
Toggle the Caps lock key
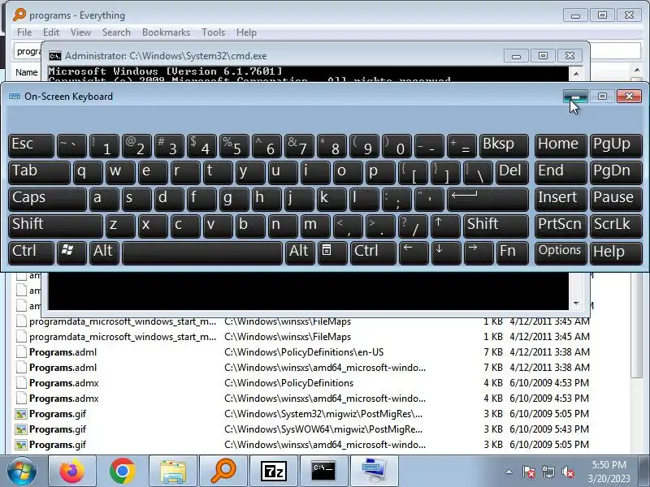(47, 198)
